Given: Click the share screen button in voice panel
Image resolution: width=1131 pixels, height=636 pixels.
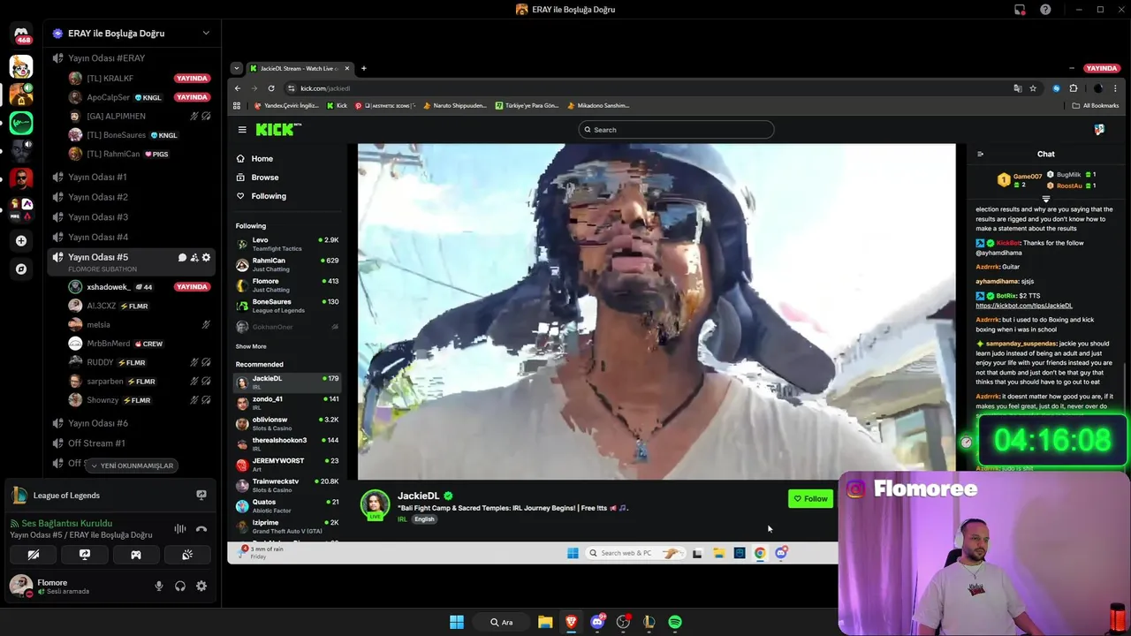Looking at the screenshot, I should 85,555.
